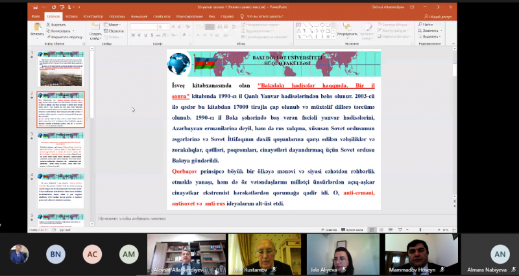Click the Reset (Сбросить) slide button

[114, 30]
